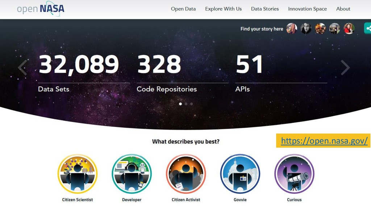The image size is (371, 209).
Task: Select the third carousel dot
Action: tap(191, 104)
